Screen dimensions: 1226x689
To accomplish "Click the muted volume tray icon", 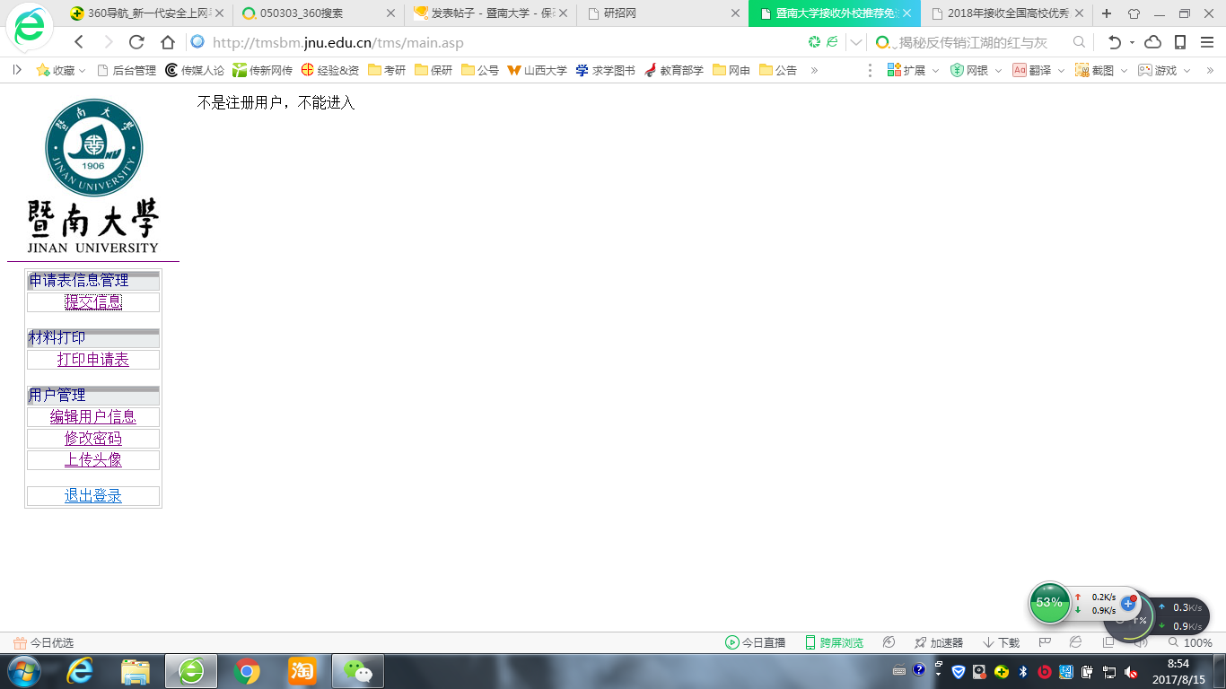I will (1131, 672).
